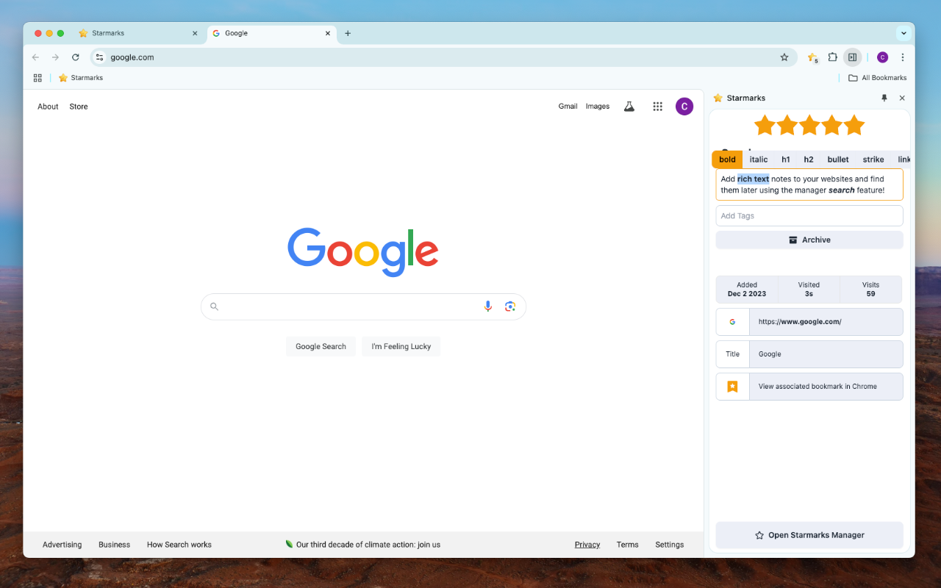Reload the current page
The image size is (941, 588).
75,57
